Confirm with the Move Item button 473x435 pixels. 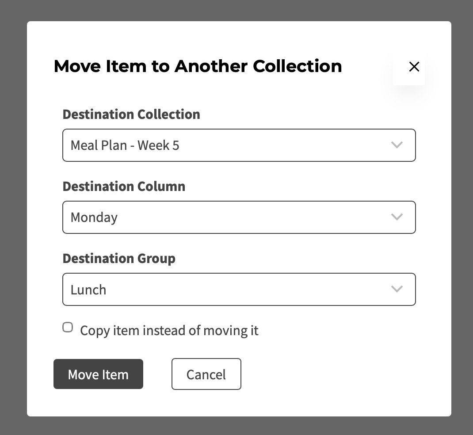98,374
